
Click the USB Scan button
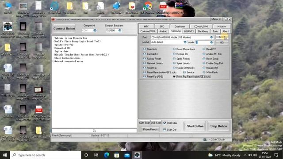click(156, 123)
